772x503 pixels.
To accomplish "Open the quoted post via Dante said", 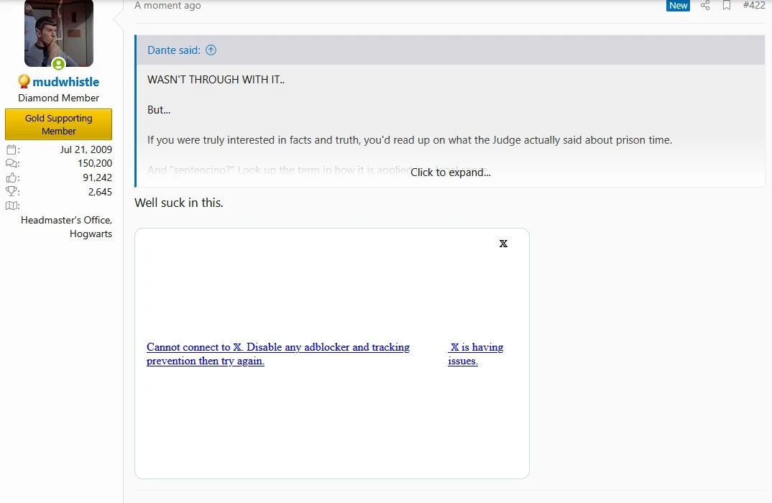I will (x=175, y=50).
